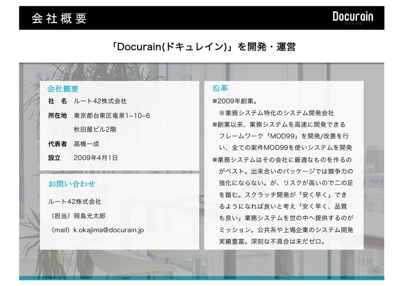This screenshot has height=286, width=404.
Task: Select line ■業務システムはその会社に最適なものを作るの
Action: pos(282,160)
